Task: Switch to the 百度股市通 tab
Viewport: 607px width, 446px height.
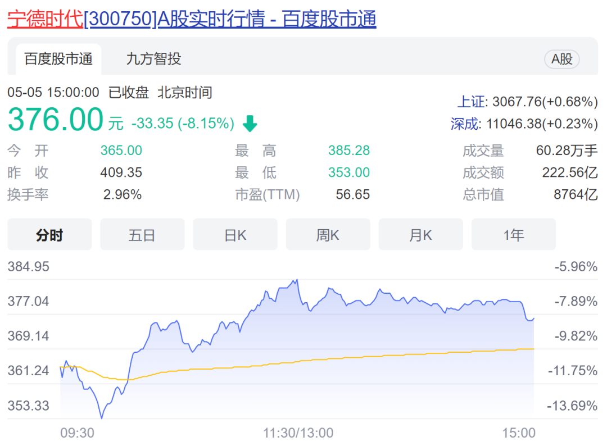Action: click(58, 59)
